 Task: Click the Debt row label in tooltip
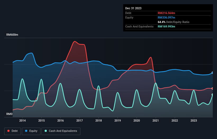pos(128,13)
